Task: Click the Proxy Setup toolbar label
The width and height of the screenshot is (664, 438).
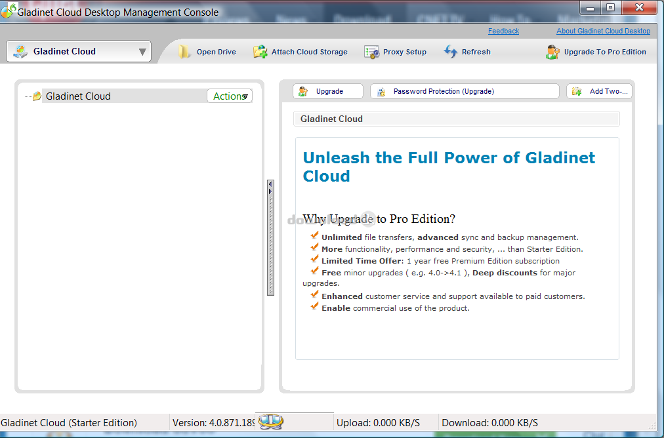Action: 404,52
